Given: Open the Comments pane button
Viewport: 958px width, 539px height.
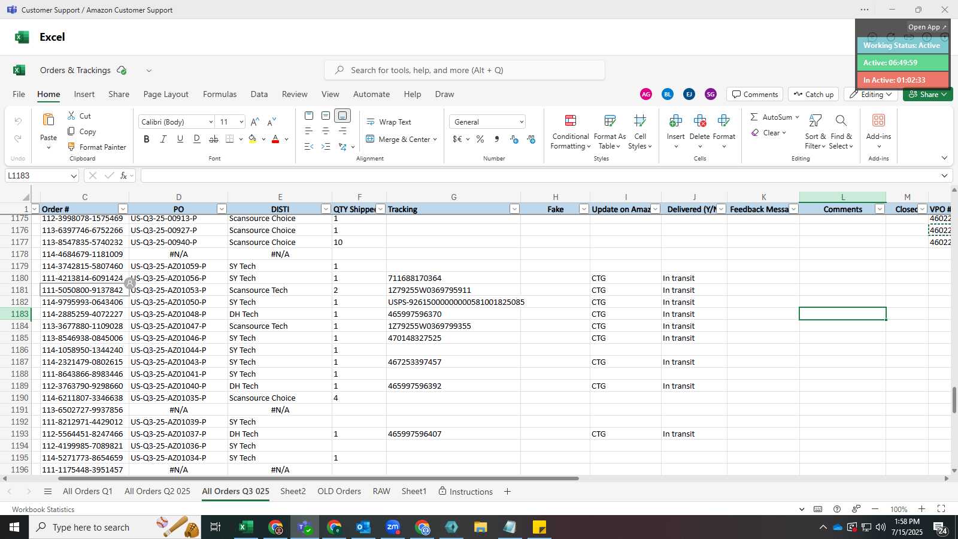Looking at the screenshot, I should pos(755,94).
